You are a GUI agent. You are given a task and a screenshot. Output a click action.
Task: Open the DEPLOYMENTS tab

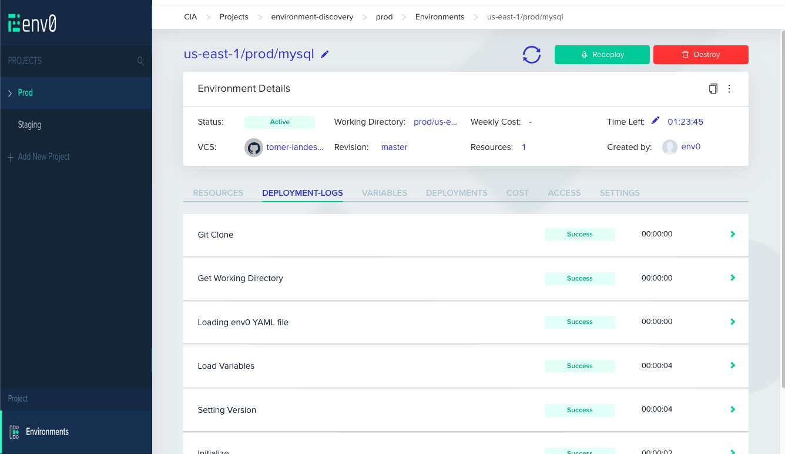click(x=457, y=193)
